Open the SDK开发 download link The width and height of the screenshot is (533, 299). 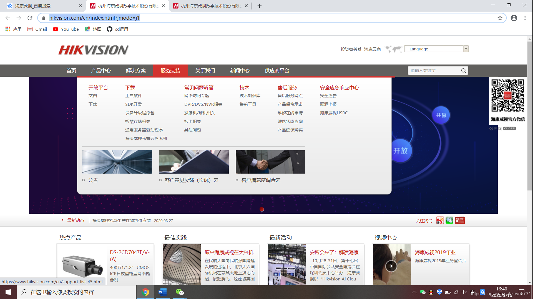pos(133,104)
